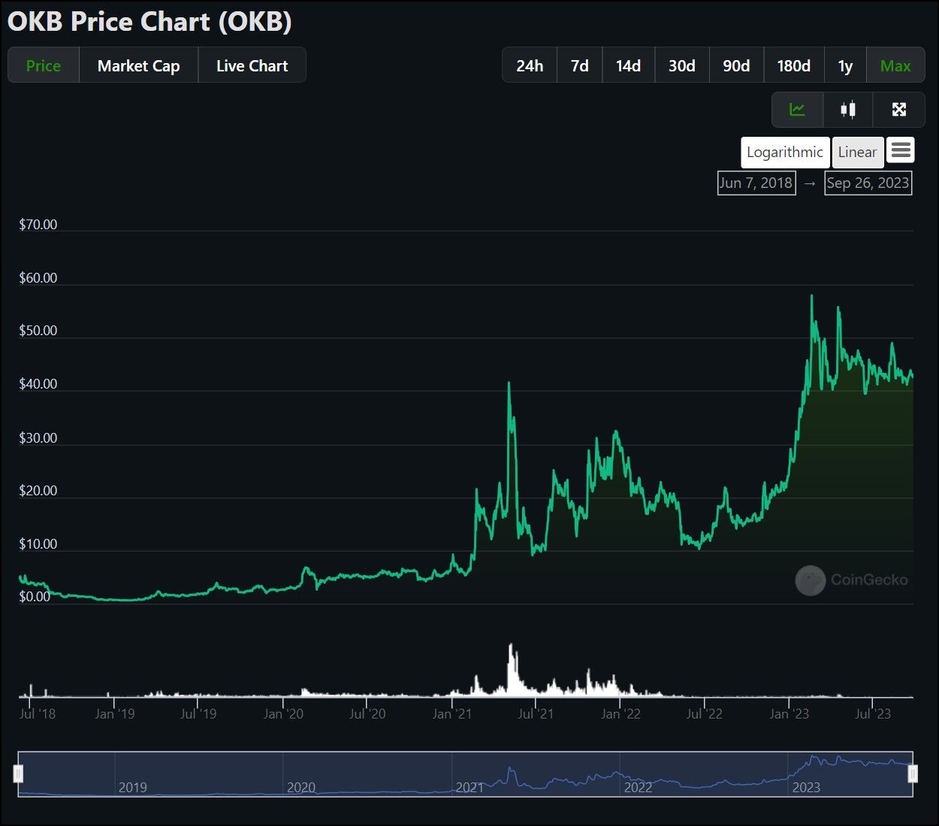Choose the 180d time range
Screen dimensions: 939x826
[793, 66]
